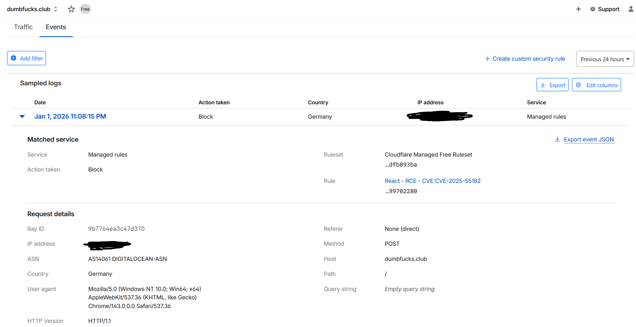This screenshot has width=636, height=327.
Task: Open the Previous 24 hours time range selector
Action: [x=605, y=59]
